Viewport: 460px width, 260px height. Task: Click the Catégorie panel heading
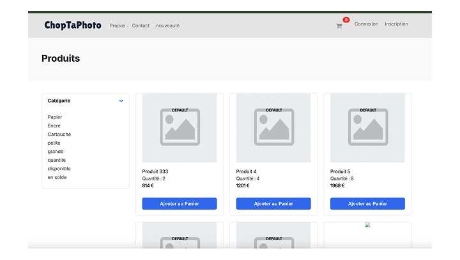pos(59,101)
